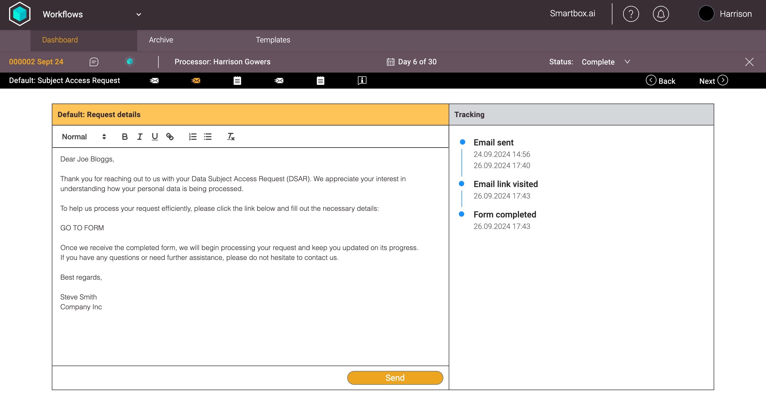Screen dimensions: 766x412
Task: Click inside the email body text area
Action: [250, 333]
